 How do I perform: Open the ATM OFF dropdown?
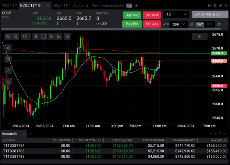point(178,24)
